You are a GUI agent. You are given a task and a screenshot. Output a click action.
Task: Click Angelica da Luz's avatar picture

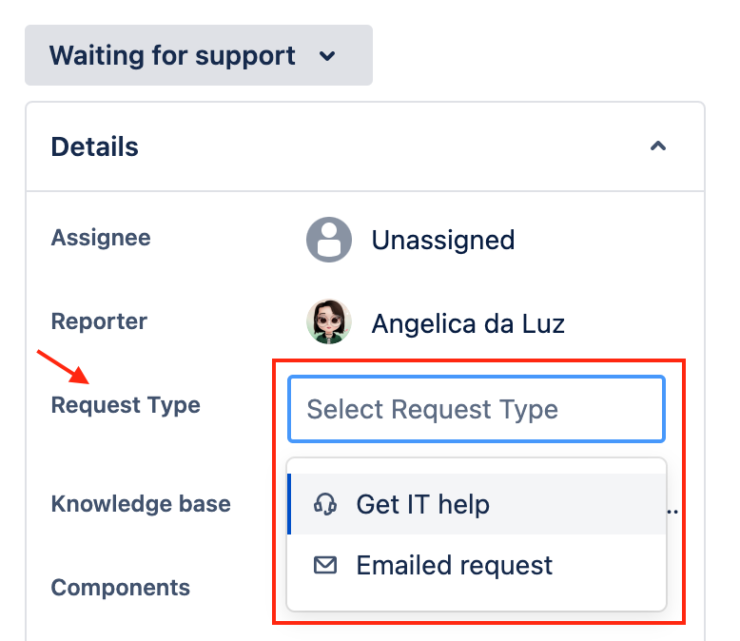[329, 322]
